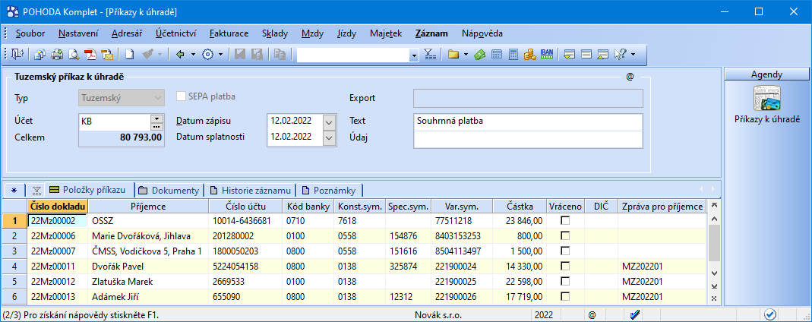
Task: Click the printer icon in toolbar
Action: [x=56, y=55]
